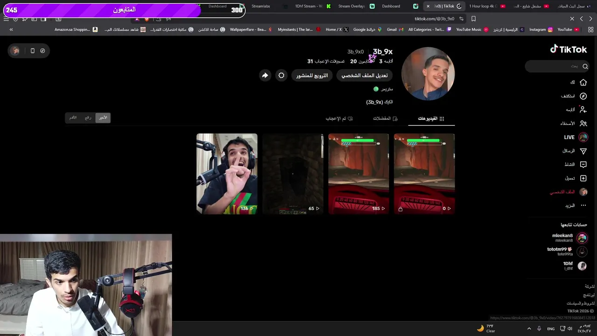Open the Activity notifications icon
Image resolution: width=597 pixels, height=336 pixels.
pos(583,164)
